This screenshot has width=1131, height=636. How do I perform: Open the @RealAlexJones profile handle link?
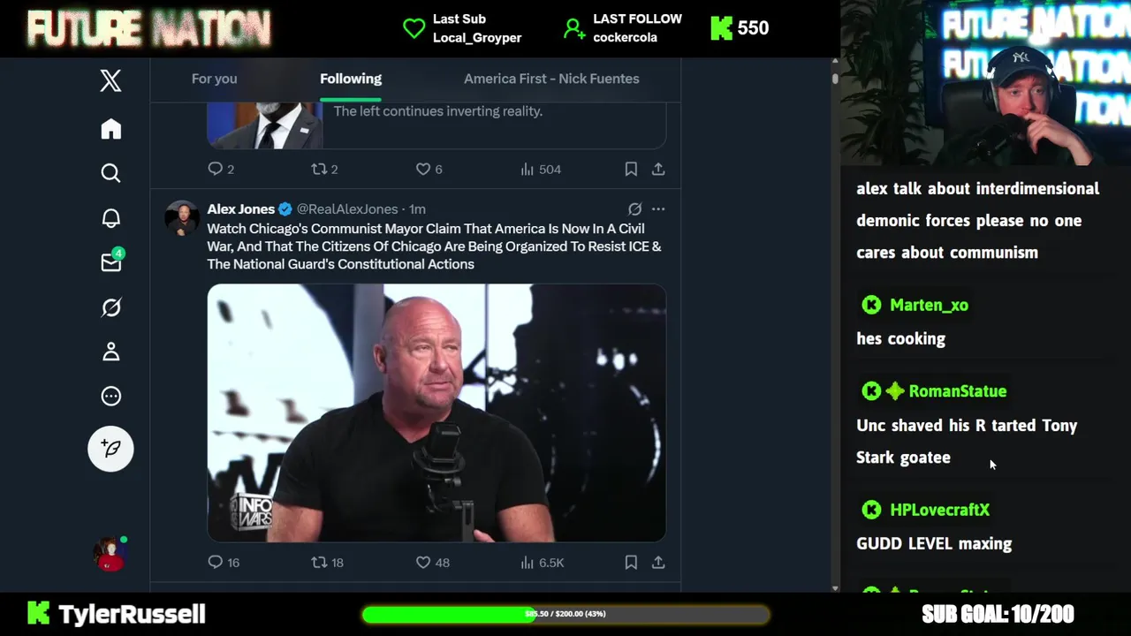click(347, 209)
